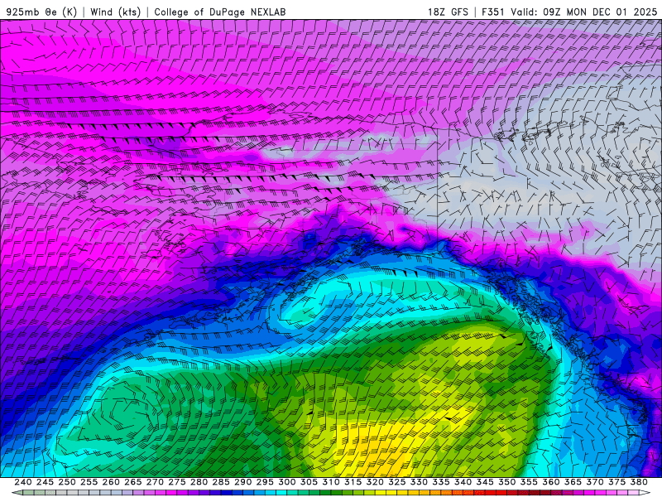Click the 290 color scale label
The width and height of the screenshot is (662, 497).
[x=242, y=482]
